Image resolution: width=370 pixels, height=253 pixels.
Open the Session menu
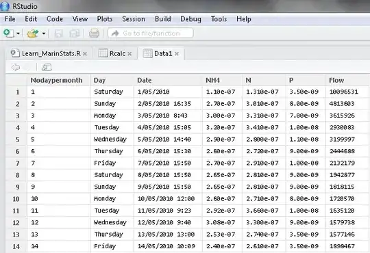click(x=134, y=19)
